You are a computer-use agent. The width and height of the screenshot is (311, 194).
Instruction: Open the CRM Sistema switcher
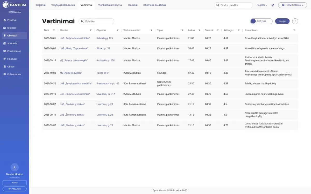tap(293, 5)
